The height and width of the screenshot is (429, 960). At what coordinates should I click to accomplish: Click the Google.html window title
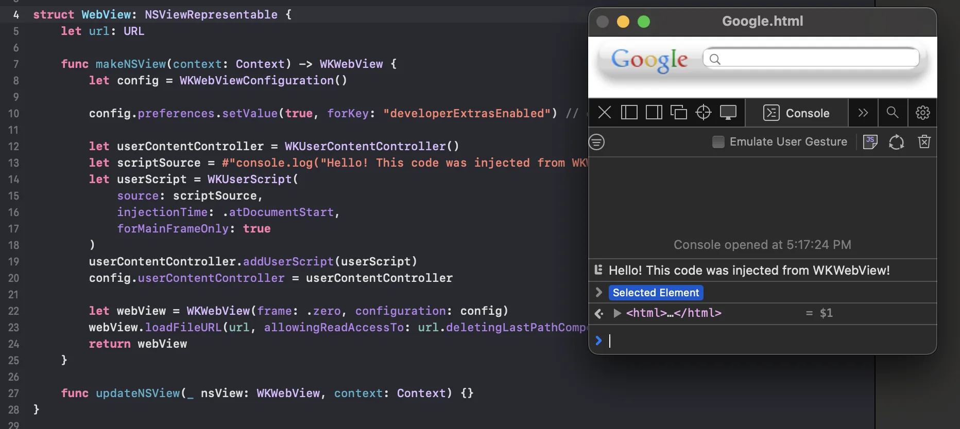(762, 21)
